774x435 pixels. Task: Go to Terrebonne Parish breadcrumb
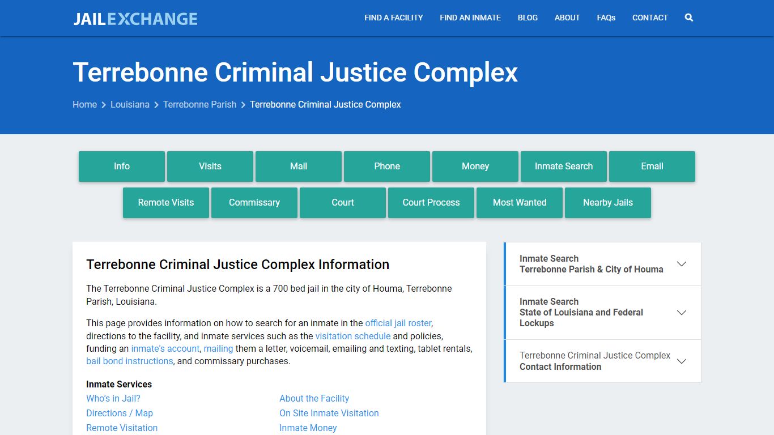click(199, 104)
